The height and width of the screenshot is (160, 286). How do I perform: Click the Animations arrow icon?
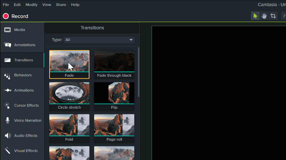pos(7,90)
